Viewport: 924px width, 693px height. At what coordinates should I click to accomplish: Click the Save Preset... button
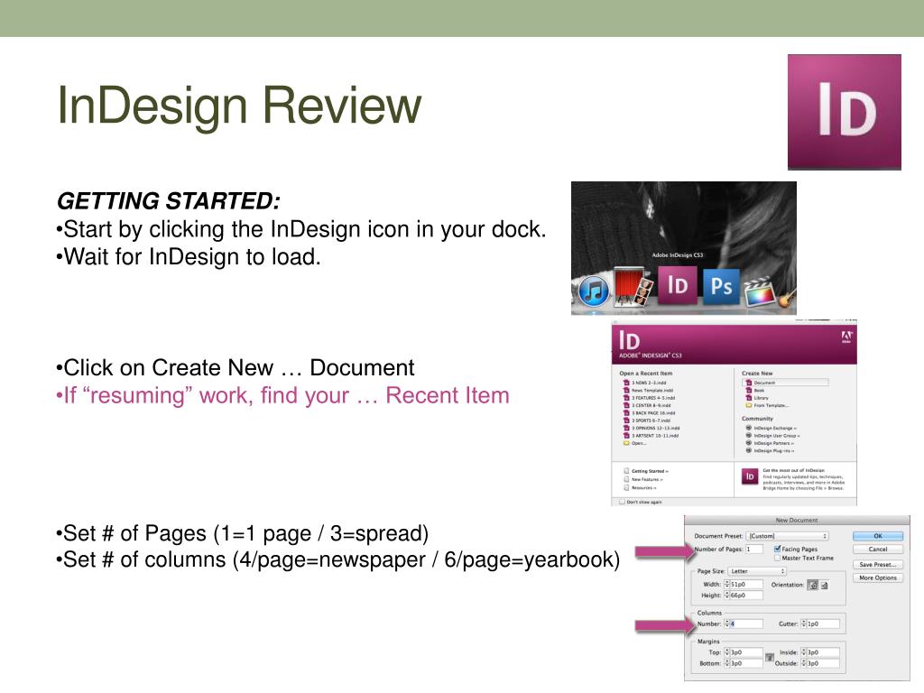tap(878, 565)
